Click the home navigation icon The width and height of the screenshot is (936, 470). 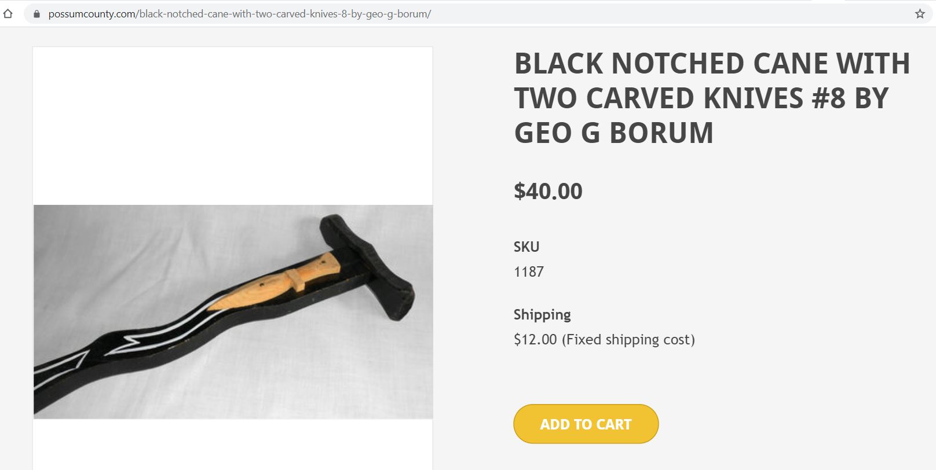(x=7, y=13)
